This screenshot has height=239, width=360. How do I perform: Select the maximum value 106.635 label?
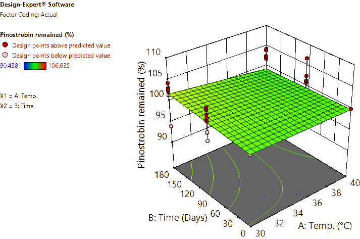click(60, 65)
